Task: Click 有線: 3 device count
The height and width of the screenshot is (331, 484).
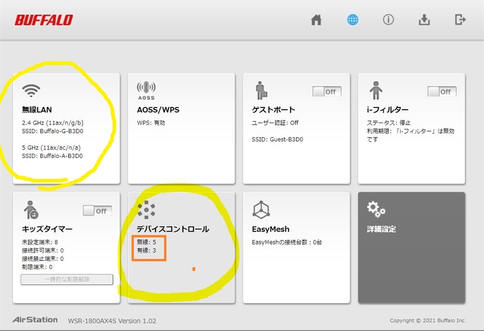Action: pyautogui.click(x=147, y=251)
